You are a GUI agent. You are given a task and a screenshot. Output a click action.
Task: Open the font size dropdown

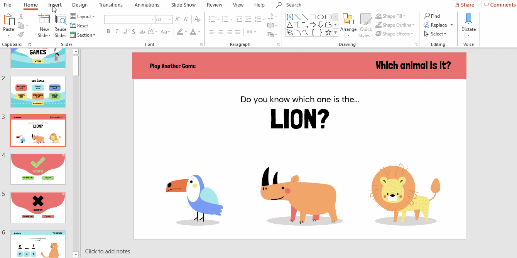[x=170, y=19]
